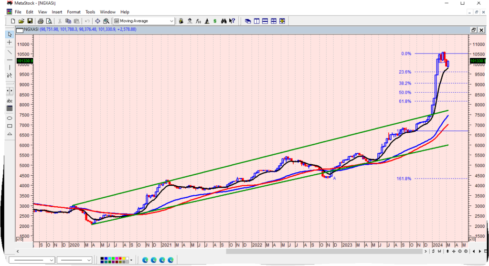489x266 pixels.
Task: Open the Insert menu
Action: point(57,11)
